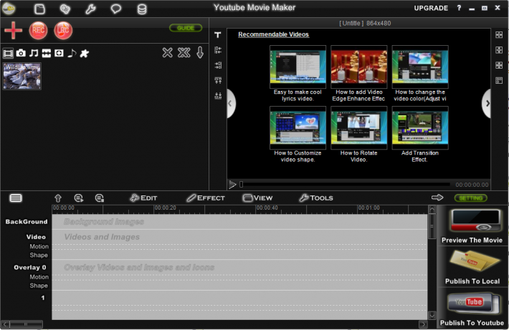Image resolution: width=509 pixels, height=330 pixels.
Task: Remove all media with the double X icon
Action: coord(184,52)
